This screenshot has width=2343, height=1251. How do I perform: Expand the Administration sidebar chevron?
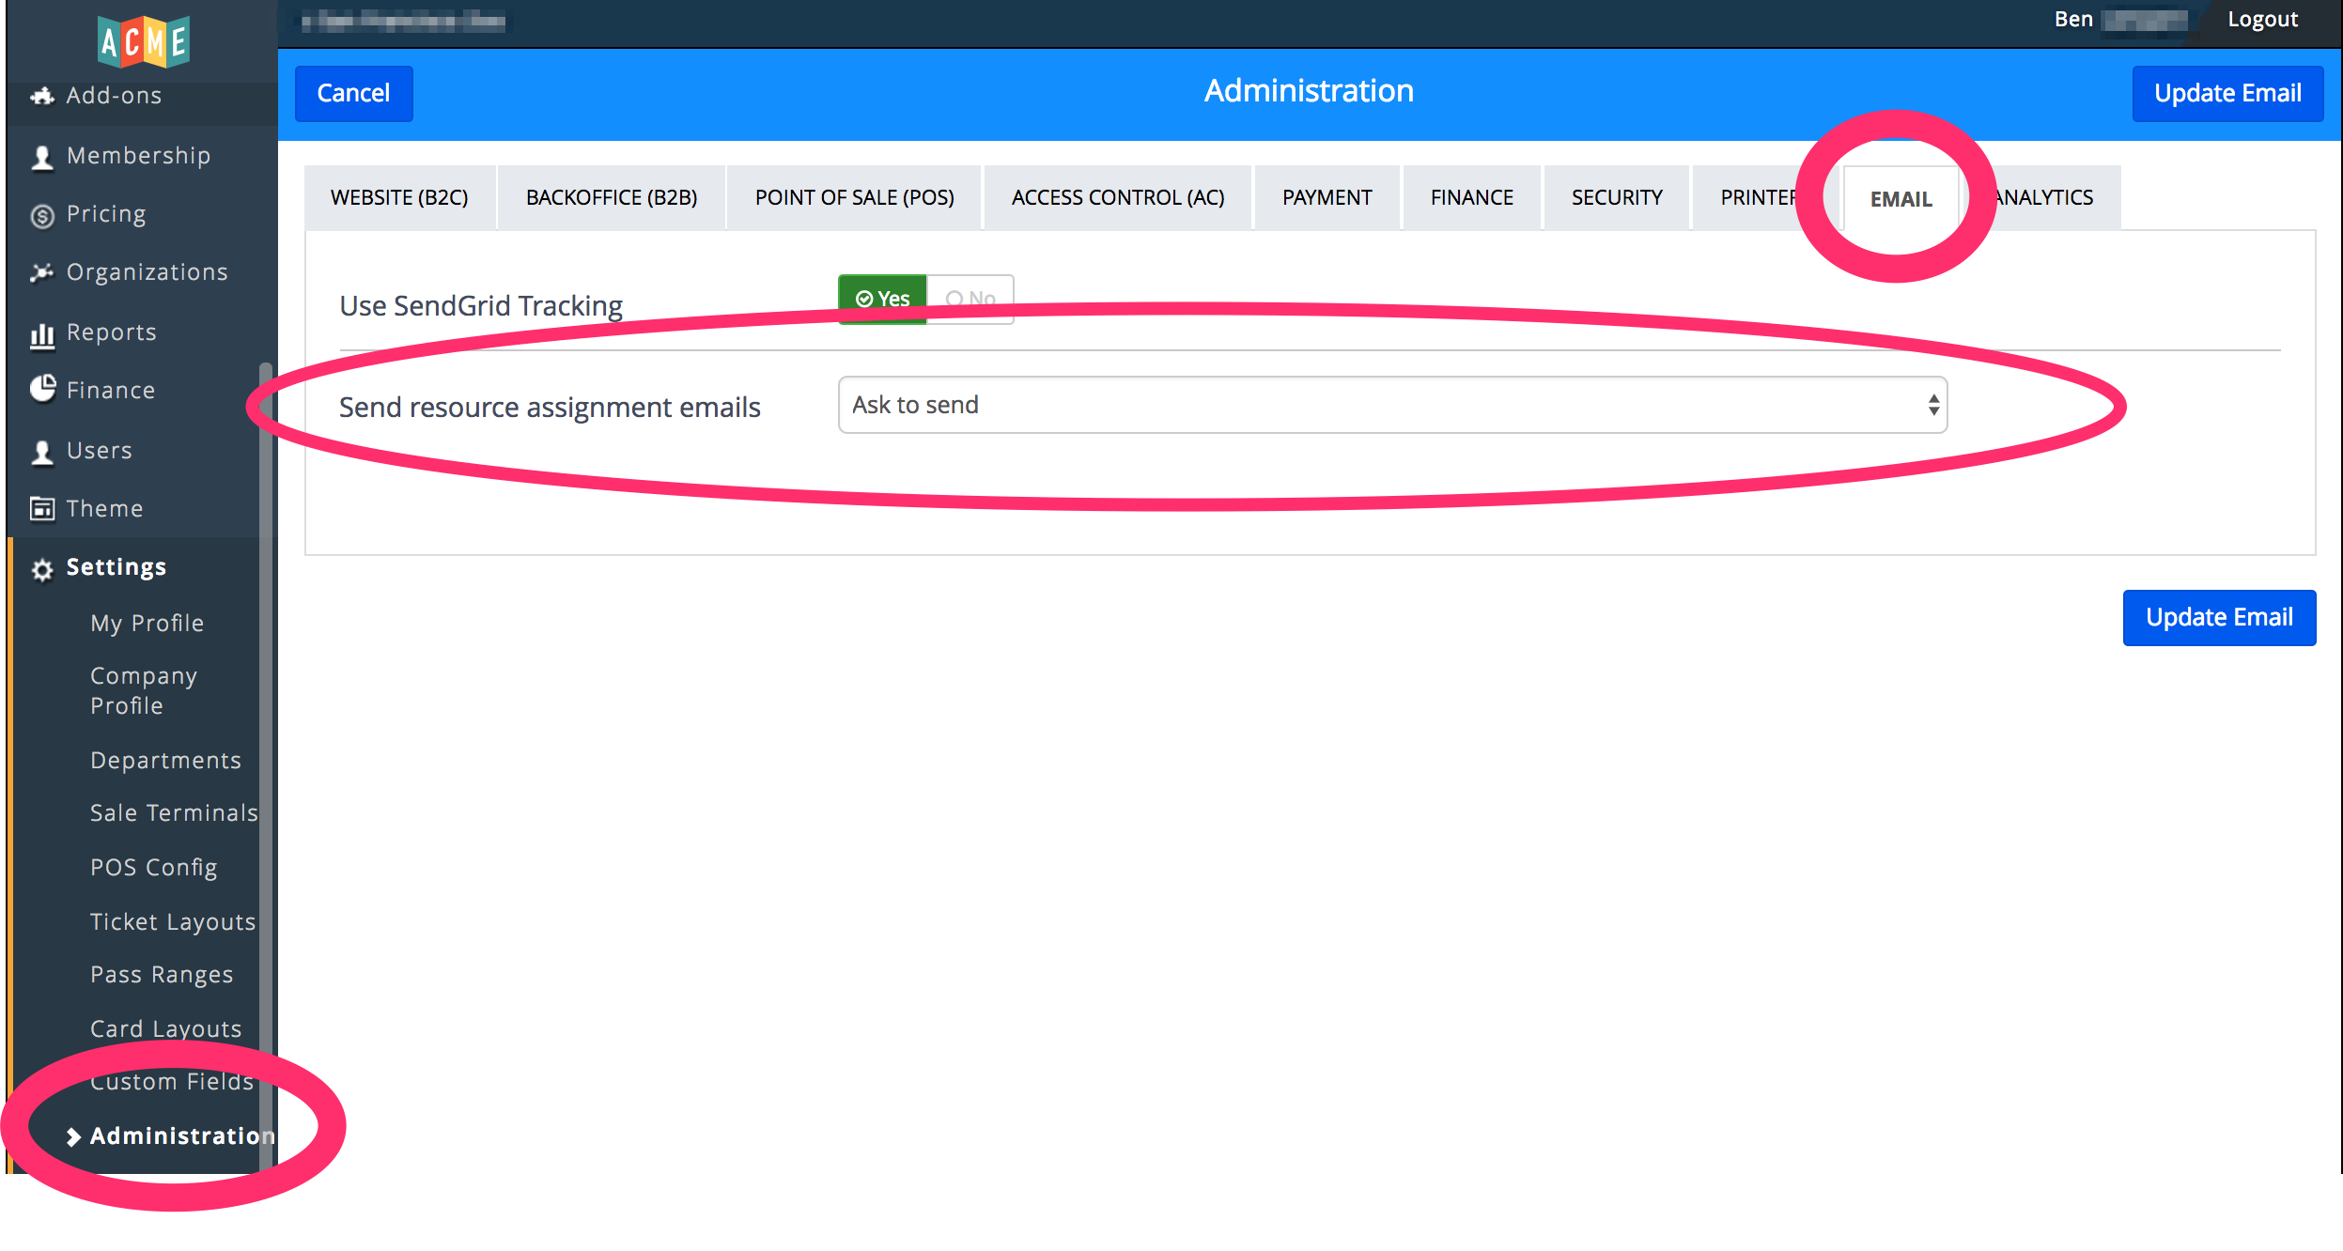pyautogui.click(x=73, y=1136)
